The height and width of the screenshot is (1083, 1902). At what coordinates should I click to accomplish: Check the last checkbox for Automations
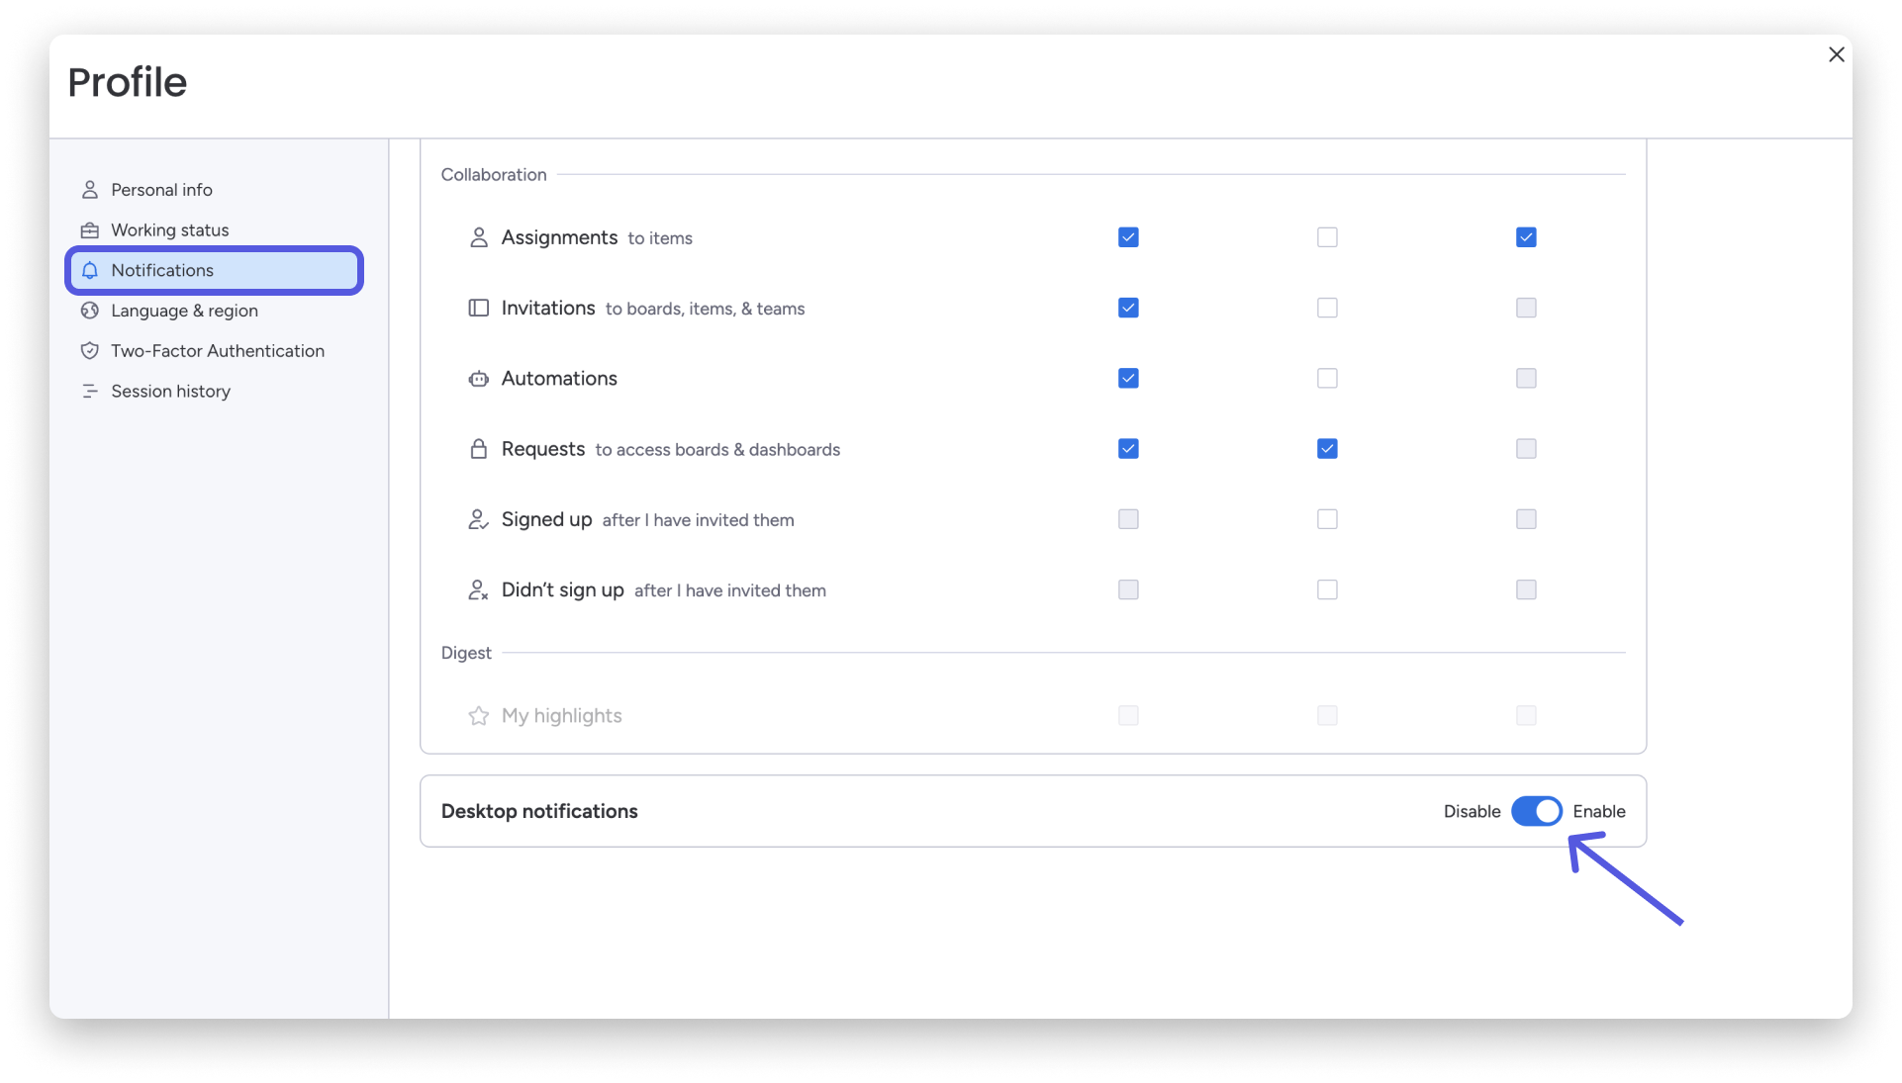click(x=1526, y=378)
